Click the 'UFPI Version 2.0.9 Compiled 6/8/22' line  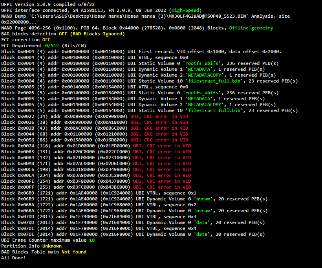[x=48, y=4]
